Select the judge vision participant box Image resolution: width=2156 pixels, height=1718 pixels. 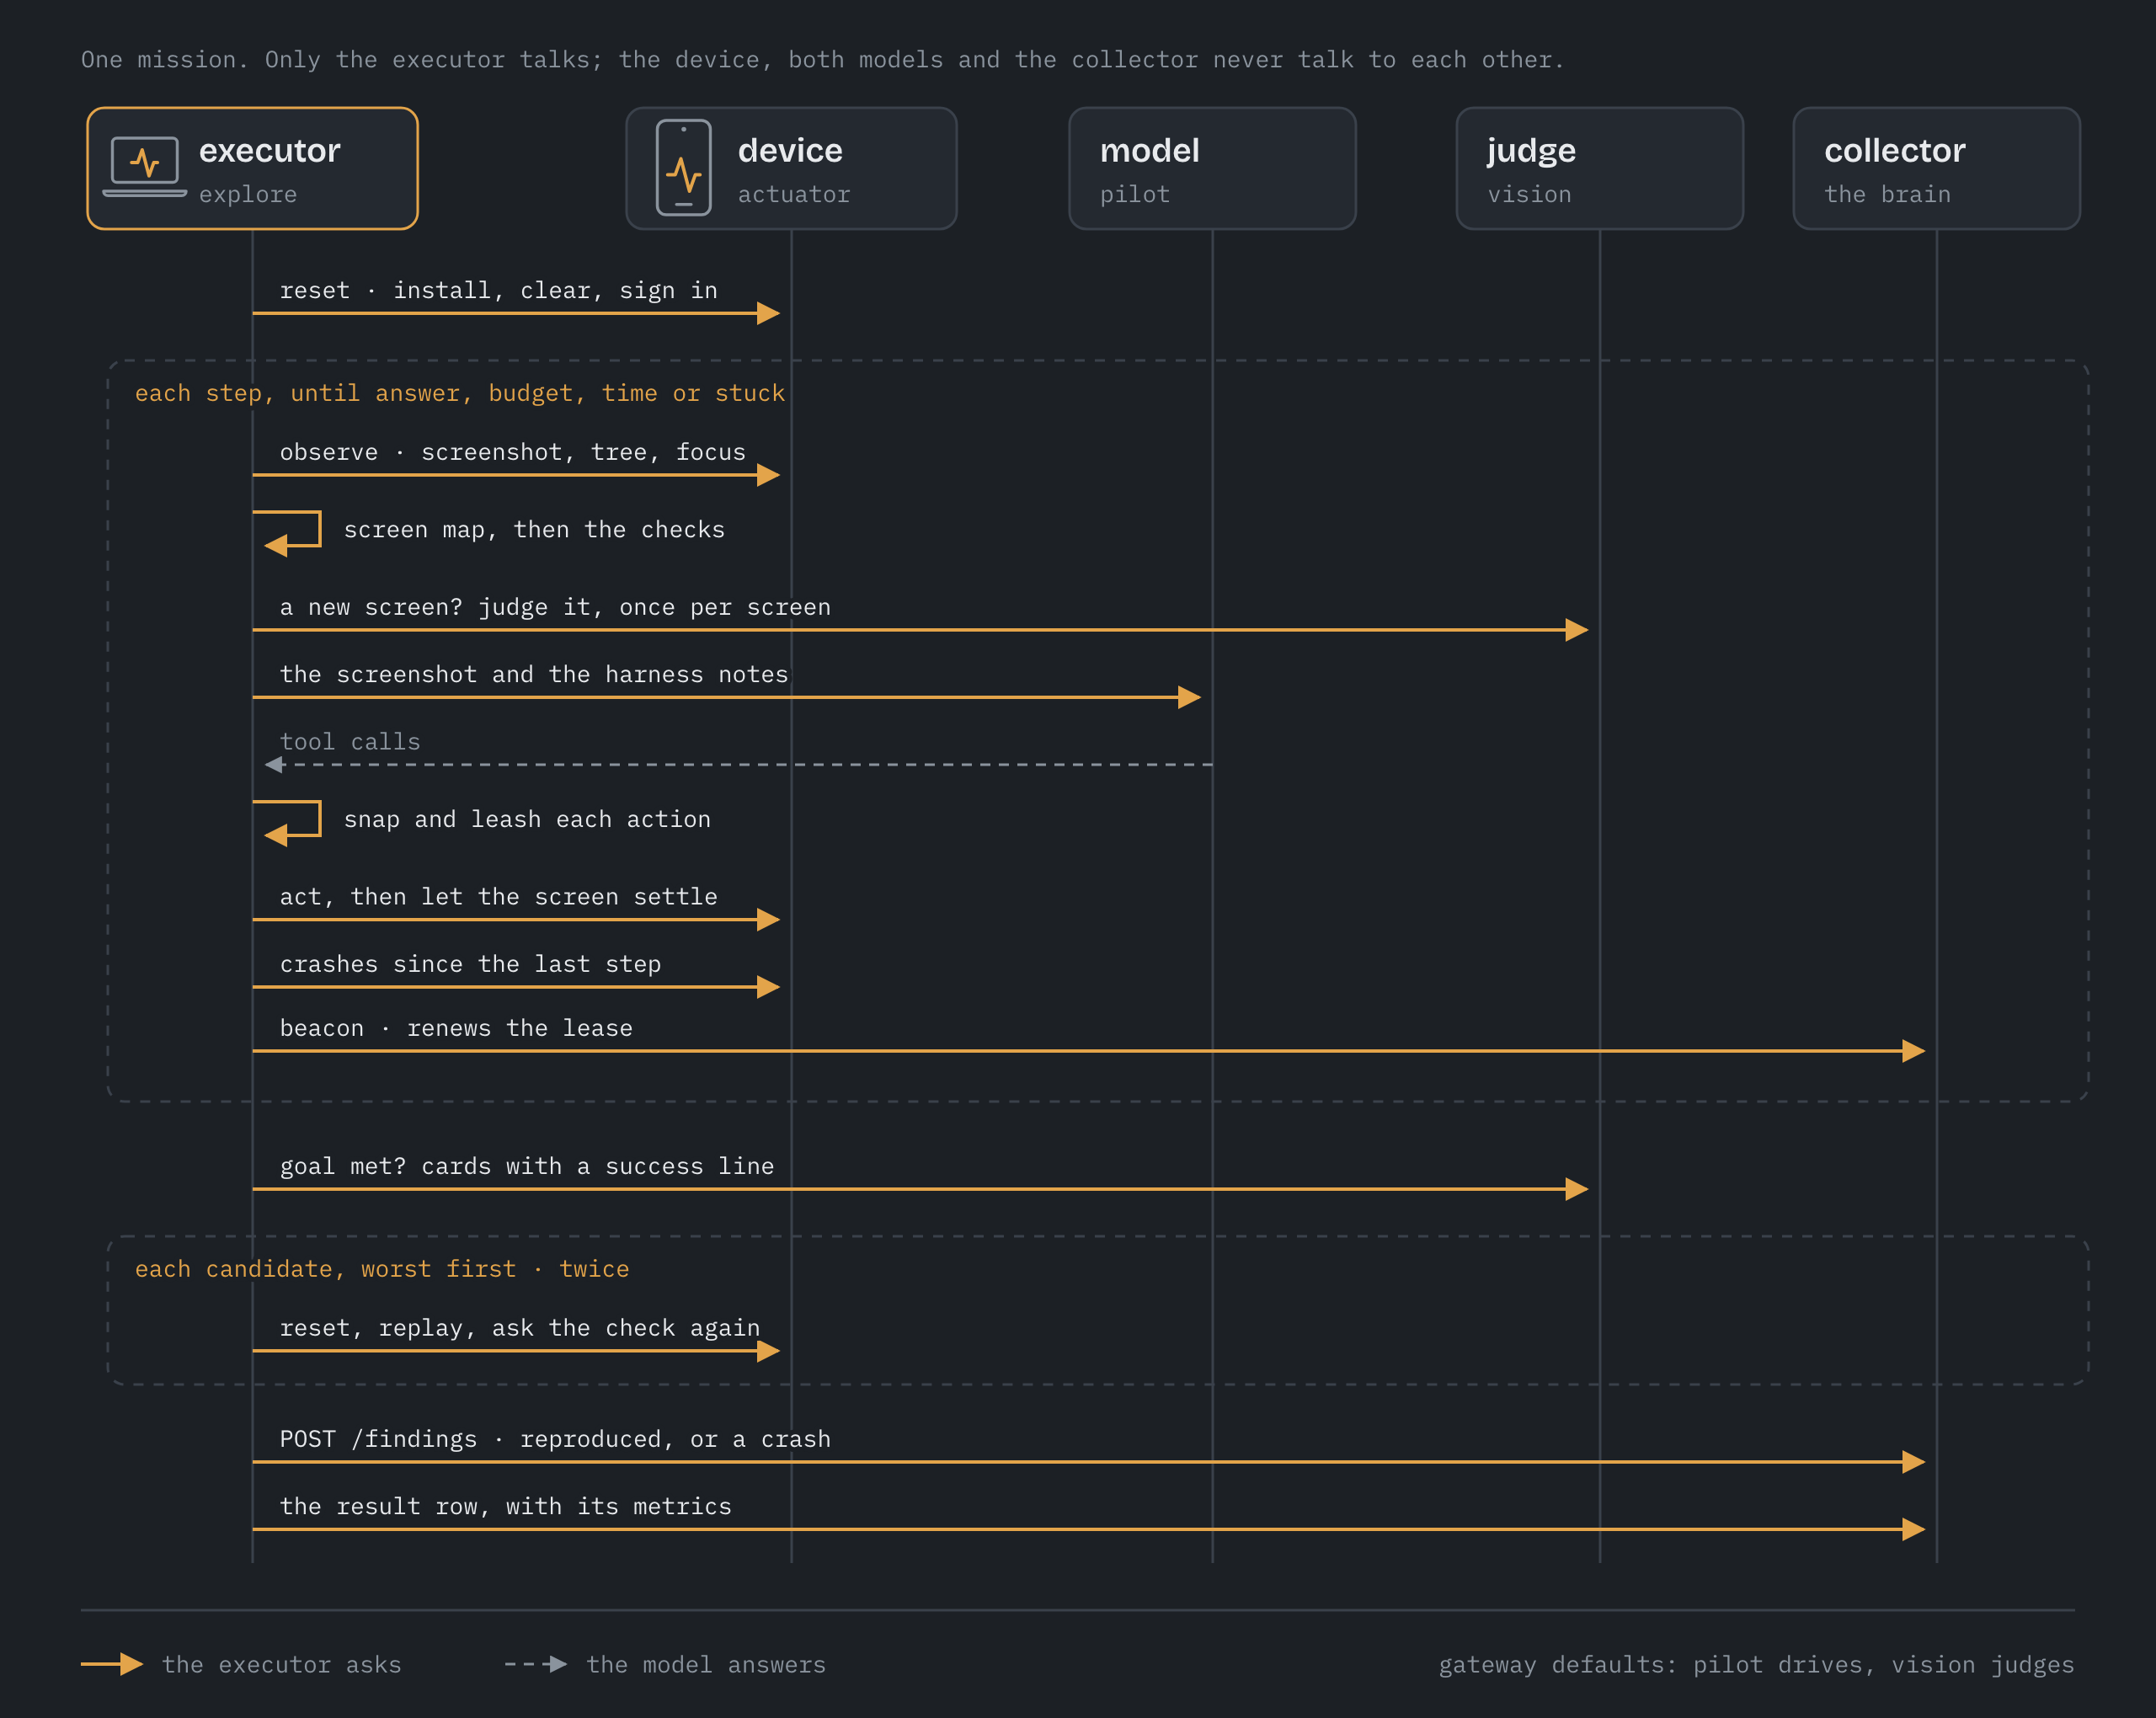point(1600,168)
